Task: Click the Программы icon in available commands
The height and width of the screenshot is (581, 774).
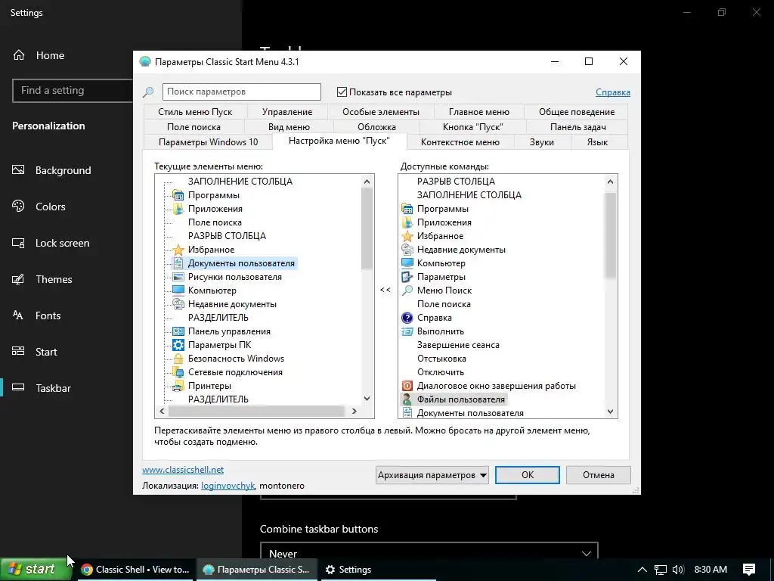Action: [x=407, y=209]
